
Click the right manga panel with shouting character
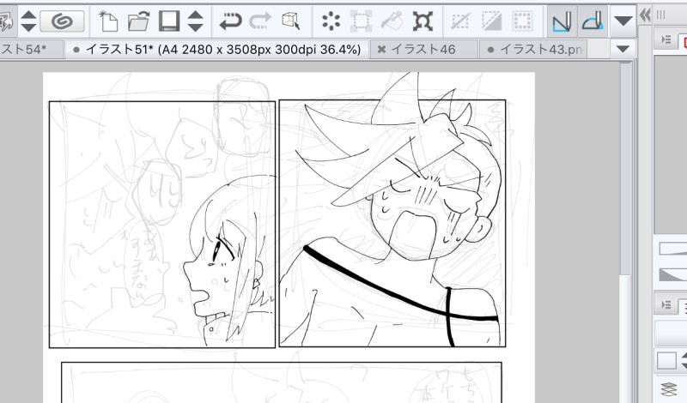[x=392, y=223]
